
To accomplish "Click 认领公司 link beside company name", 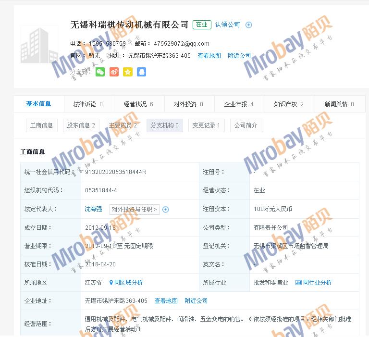I will (227, 25).
